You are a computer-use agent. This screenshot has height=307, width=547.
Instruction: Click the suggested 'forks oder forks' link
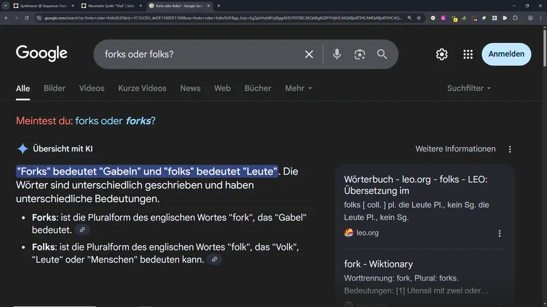click(x=114, y=121)
